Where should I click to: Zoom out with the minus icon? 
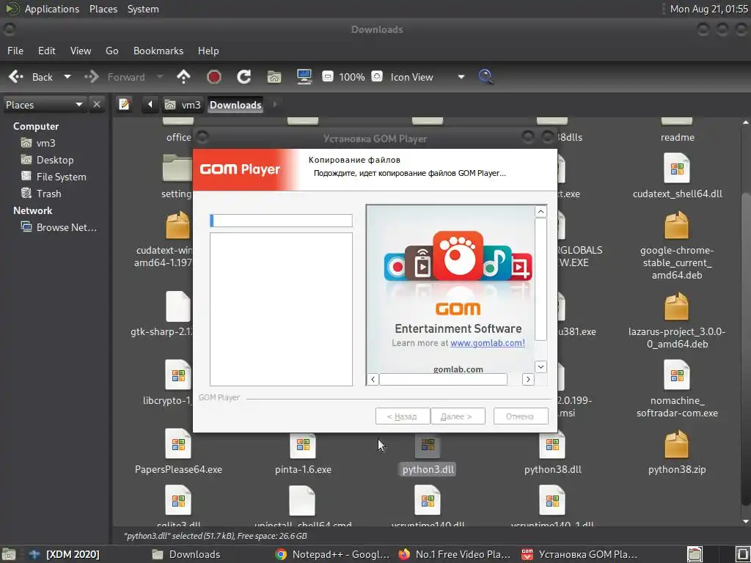(x=328, y=76)
